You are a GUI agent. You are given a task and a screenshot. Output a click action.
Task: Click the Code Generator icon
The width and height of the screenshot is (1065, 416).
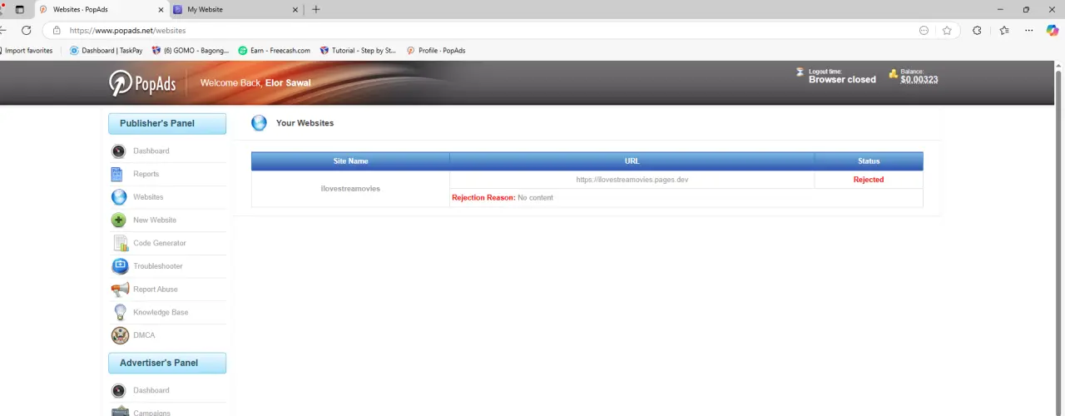pyautogui.click(x=120, y=244)
